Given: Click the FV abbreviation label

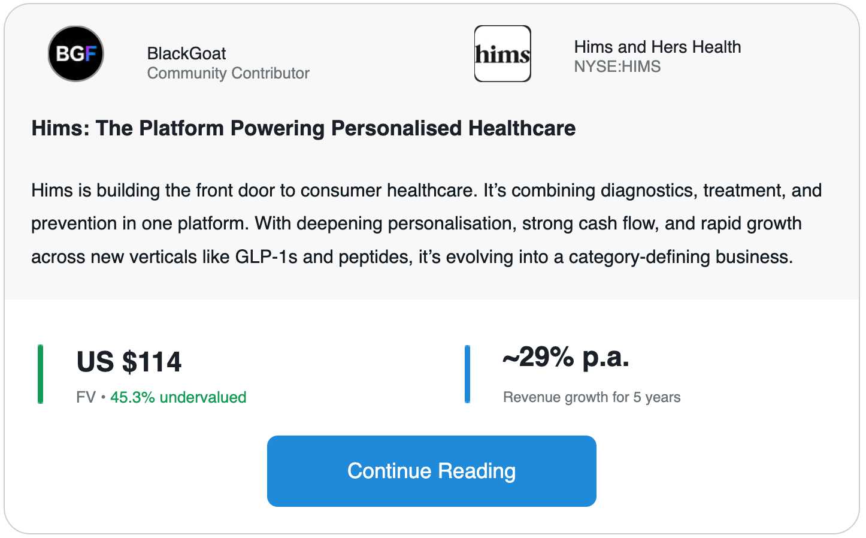Looking at the screenshot, I should tap(86, 397).
